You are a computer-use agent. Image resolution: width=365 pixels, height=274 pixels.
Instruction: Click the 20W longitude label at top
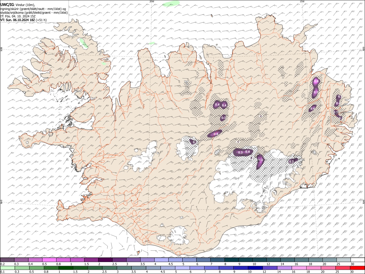pyautogui.click(x=152, y=1)
